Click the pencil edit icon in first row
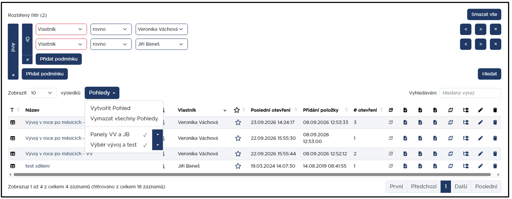This screenshot has height=199, width=512. [480, 122]
